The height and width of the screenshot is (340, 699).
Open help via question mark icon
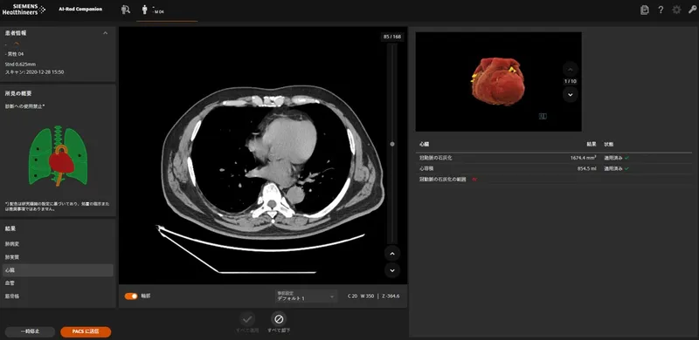click(x=661, y=10)
